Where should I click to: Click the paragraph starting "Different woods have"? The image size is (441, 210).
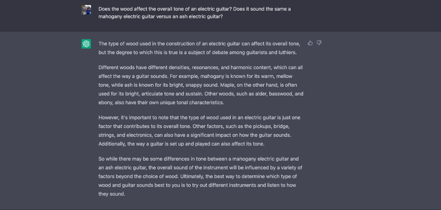click(201, 85)
